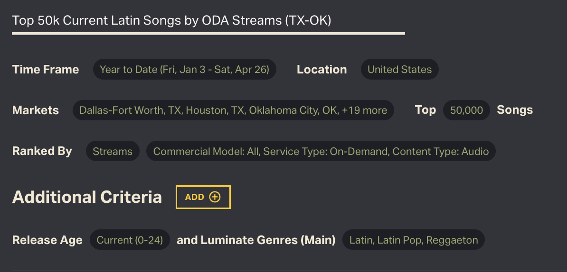567x272 pixels.
Task: Click the Ranked By label
Action: point(42,151)
